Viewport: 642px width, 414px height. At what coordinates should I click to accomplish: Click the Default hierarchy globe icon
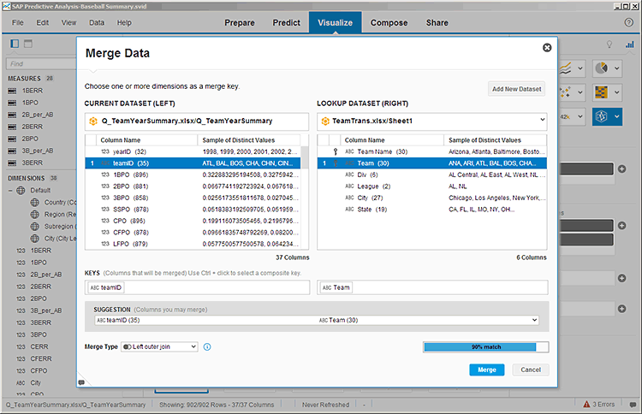point(21,190)
